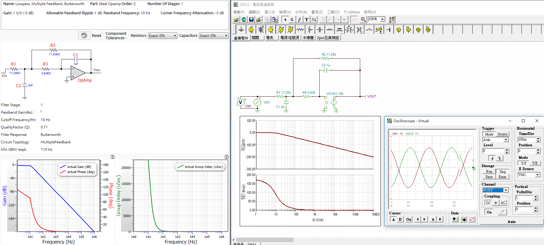Switch to the 半導體 component tab
The height and width of the screenshot is (245, 554).
[308, 38]
